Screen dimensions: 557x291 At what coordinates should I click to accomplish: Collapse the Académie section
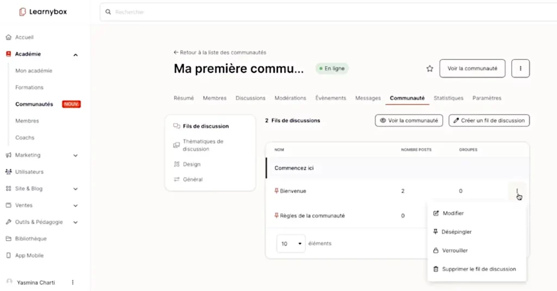[75, 55]
